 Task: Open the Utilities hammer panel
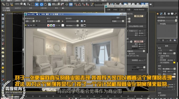(x=176, y=14)
